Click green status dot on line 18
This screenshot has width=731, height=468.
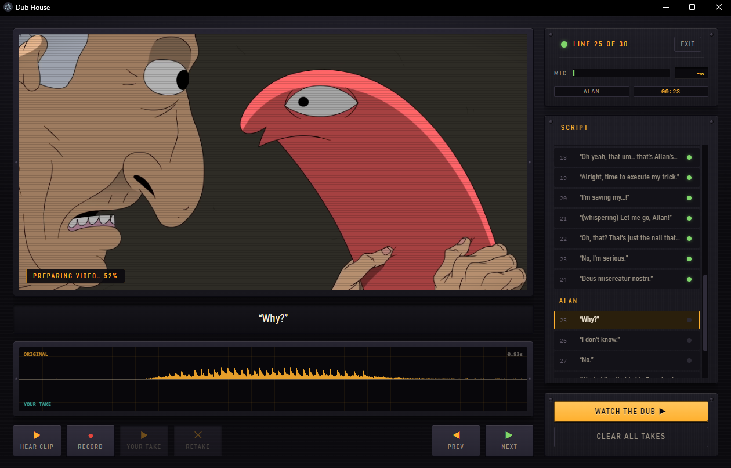[x=689, y=157]
